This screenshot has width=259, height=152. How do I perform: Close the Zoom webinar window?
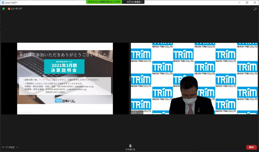pos(255,3)
